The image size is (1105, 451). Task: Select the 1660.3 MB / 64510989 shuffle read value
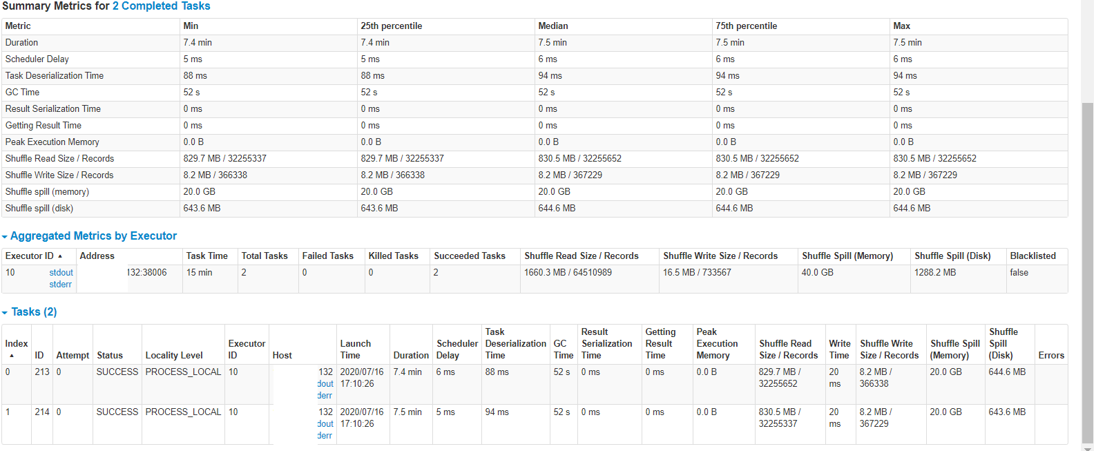pos(568,273)
